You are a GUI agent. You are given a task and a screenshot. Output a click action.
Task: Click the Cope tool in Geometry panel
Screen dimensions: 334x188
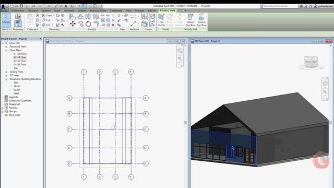(47, 15)
